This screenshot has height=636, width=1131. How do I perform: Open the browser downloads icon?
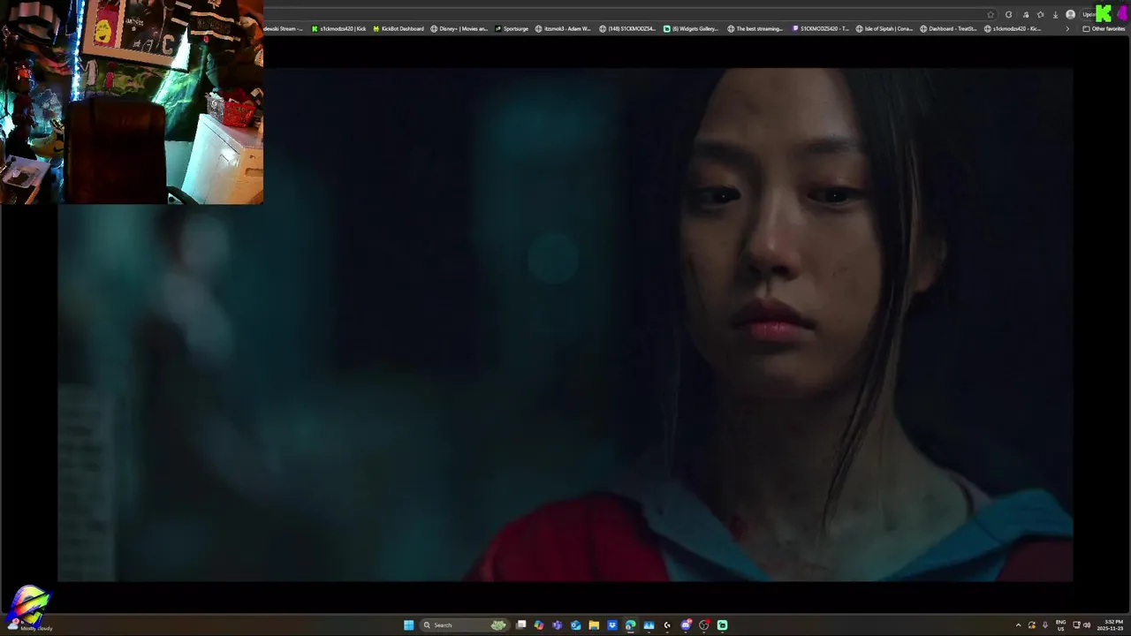coord(1055,15)
